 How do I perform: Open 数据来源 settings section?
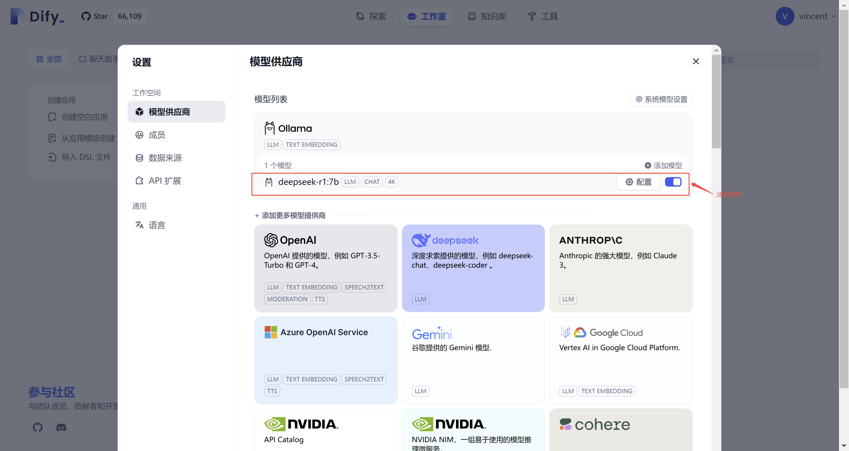[176, 158]
